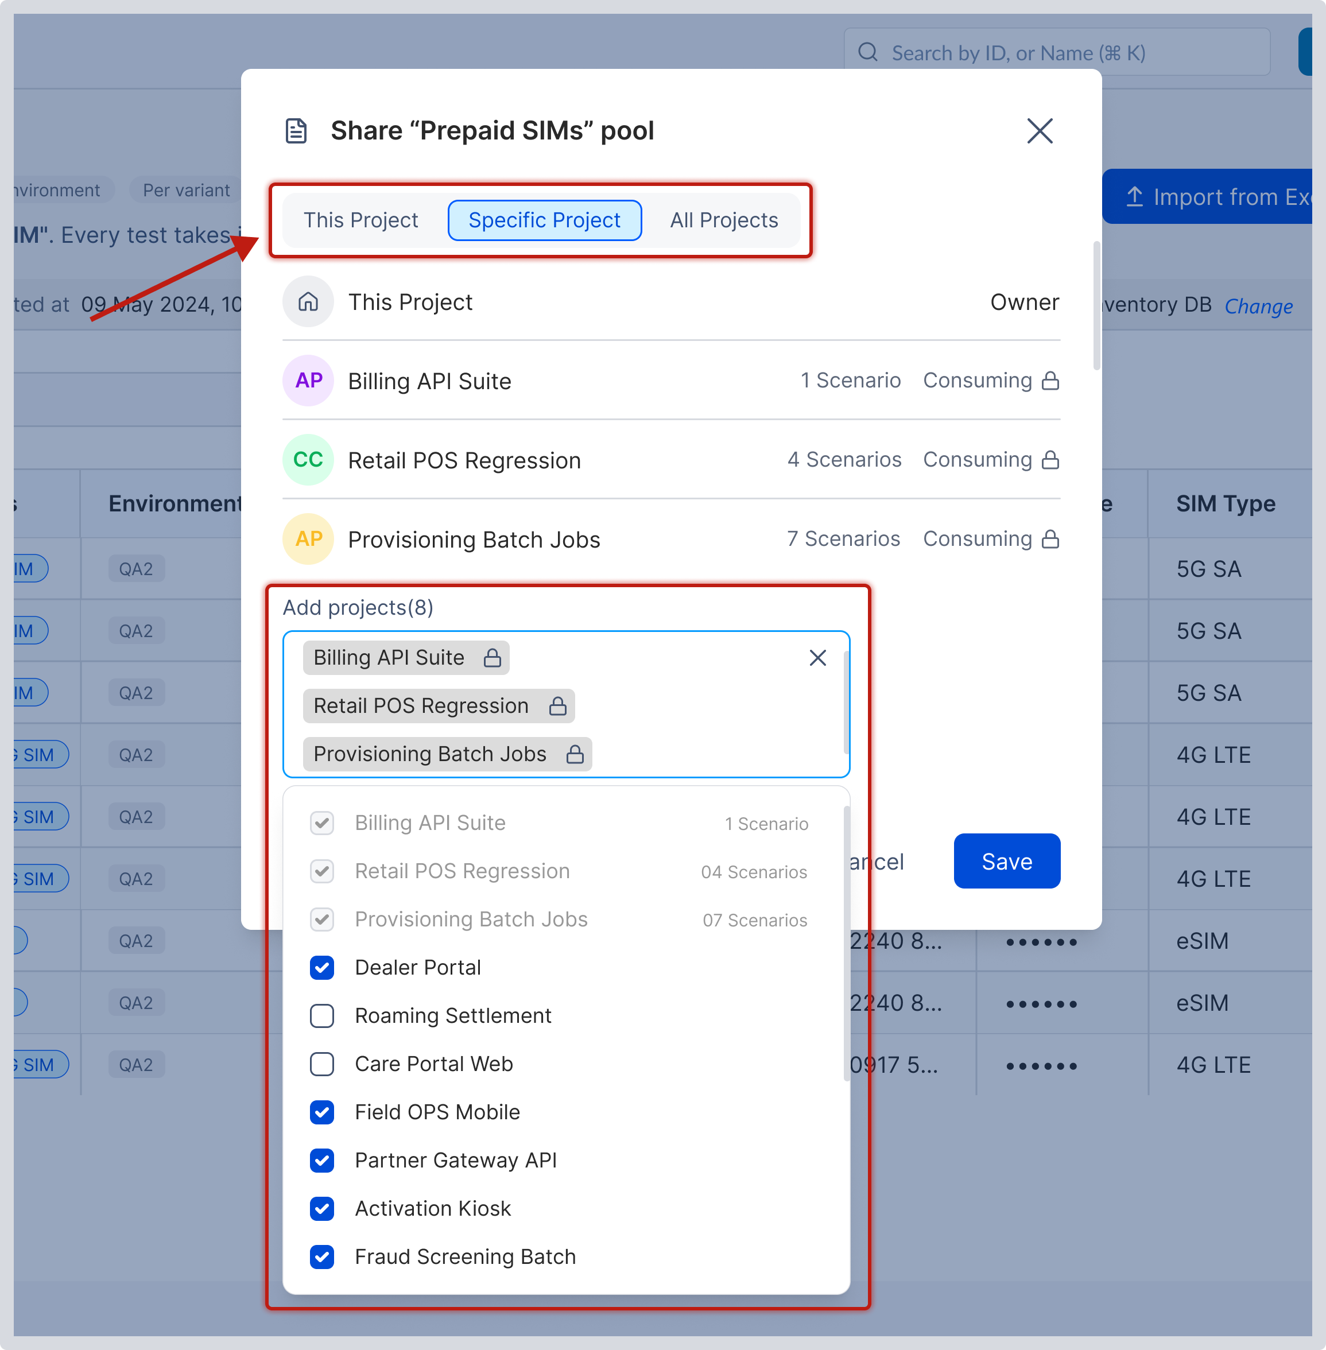Viewport: 1326px width, 1350px height.
Task: Click the project dropdown list scrollbar
Action: tap(846, 942)
